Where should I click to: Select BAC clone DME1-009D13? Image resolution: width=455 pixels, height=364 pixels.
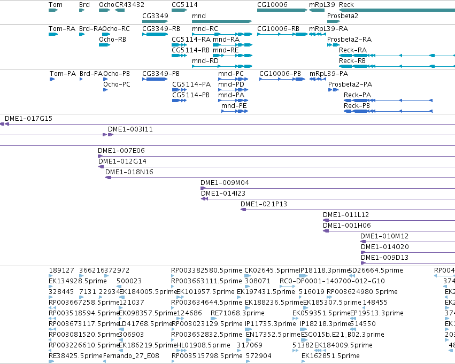[408, 264]
